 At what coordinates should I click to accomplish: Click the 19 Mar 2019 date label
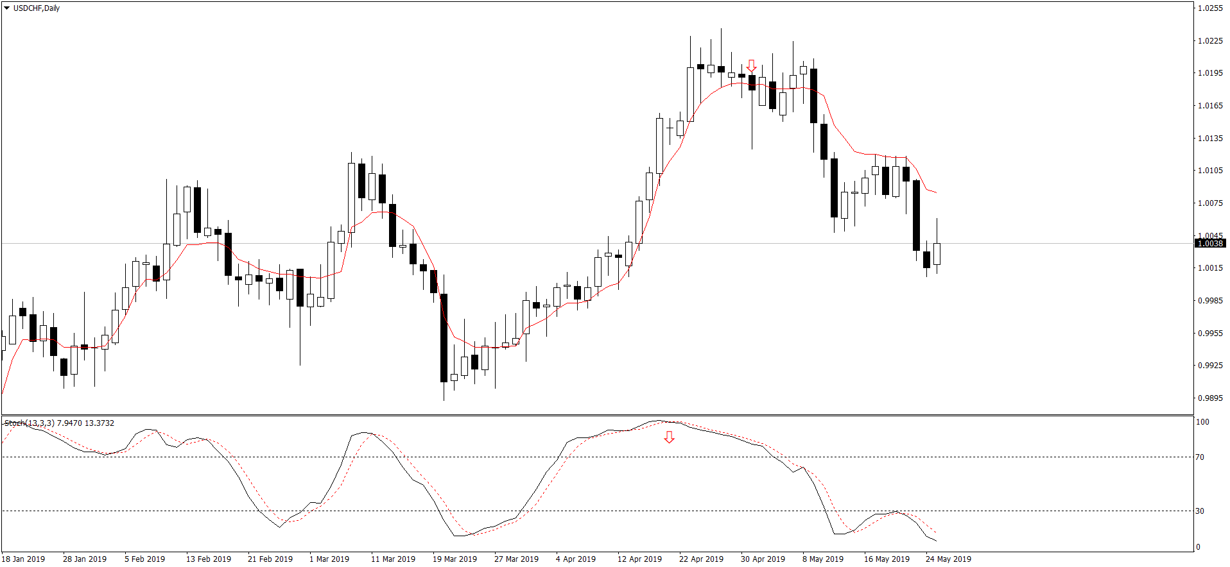coord(455,559)
